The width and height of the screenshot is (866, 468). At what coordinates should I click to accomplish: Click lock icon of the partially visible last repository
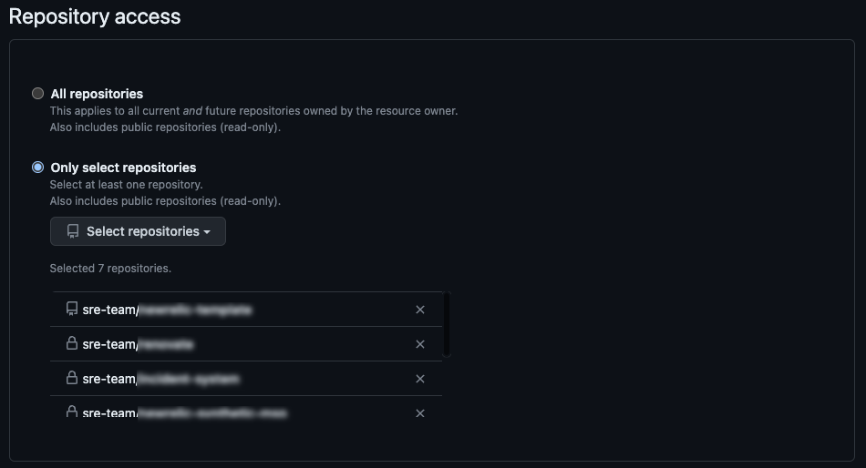(72, 412)
